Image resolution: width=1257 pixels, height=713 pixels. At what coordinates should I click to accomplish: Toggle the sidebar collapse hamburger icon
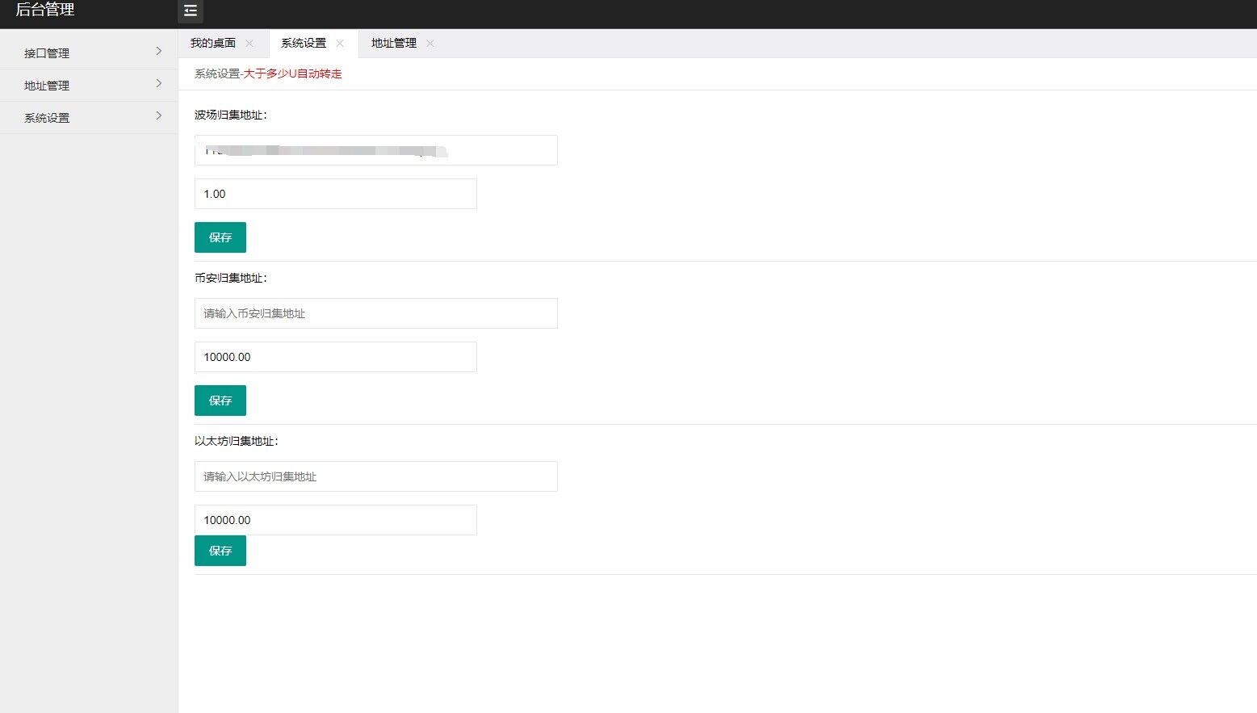point(191,11)
